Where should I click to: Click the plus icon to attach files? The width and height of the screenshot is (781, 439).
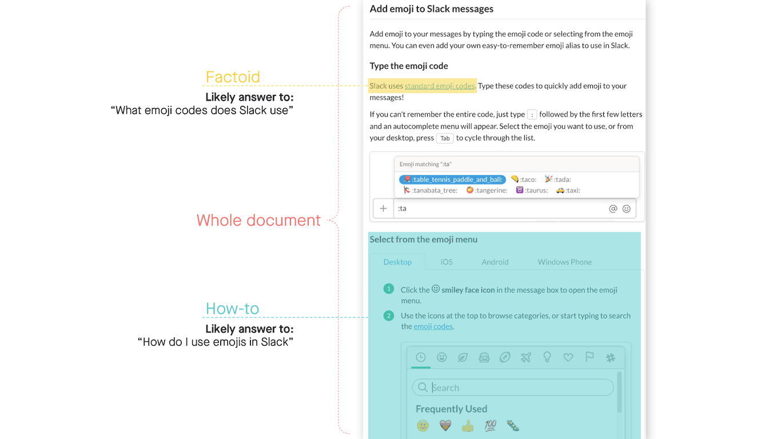tap(383, 208)
